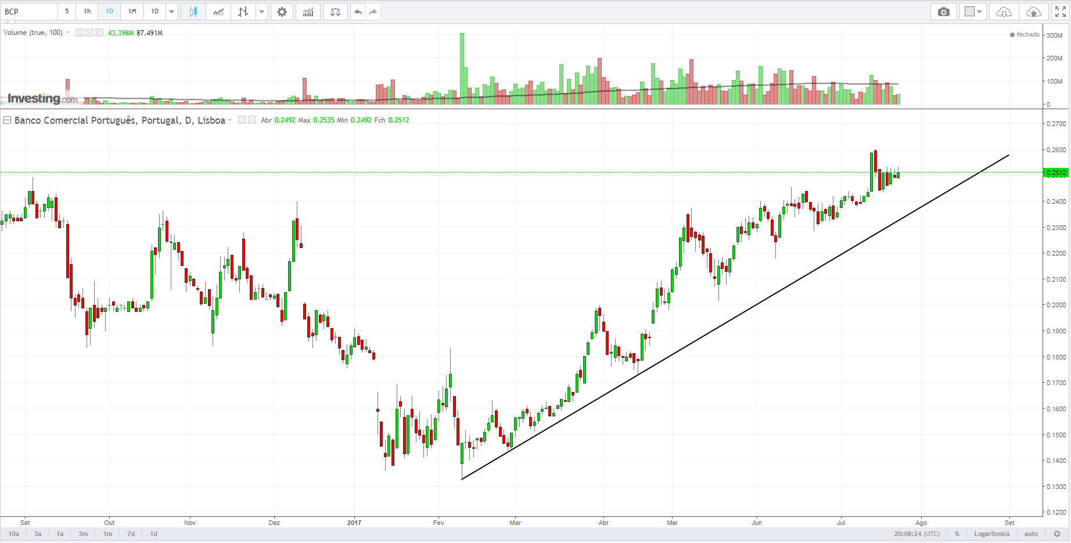The height and width of the screenshot is (543, 1071).
Task: Open chart style dropdown arrow
Action: tap(262, 12)
